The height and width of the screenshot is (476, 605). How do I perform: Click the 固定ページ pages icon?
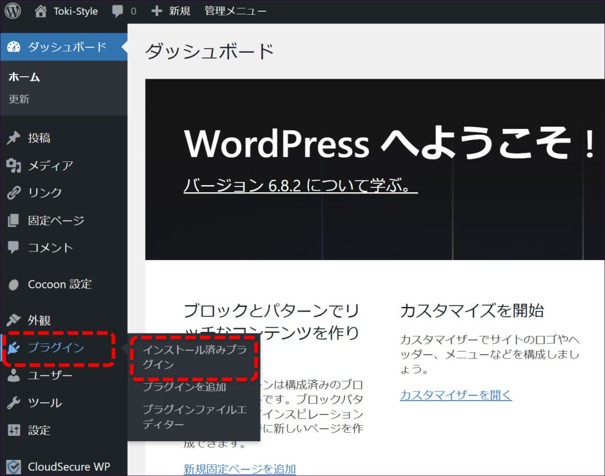click(x=14, y=221)
